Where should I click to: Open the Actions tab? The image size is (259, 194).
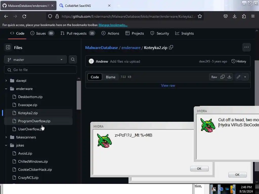[110, 33]
